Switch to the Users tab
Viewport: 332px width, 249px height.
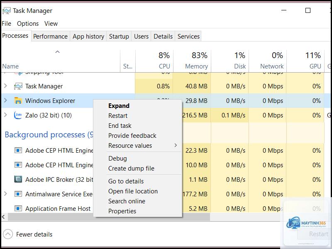pyautogui.click(x=141, y=37)
